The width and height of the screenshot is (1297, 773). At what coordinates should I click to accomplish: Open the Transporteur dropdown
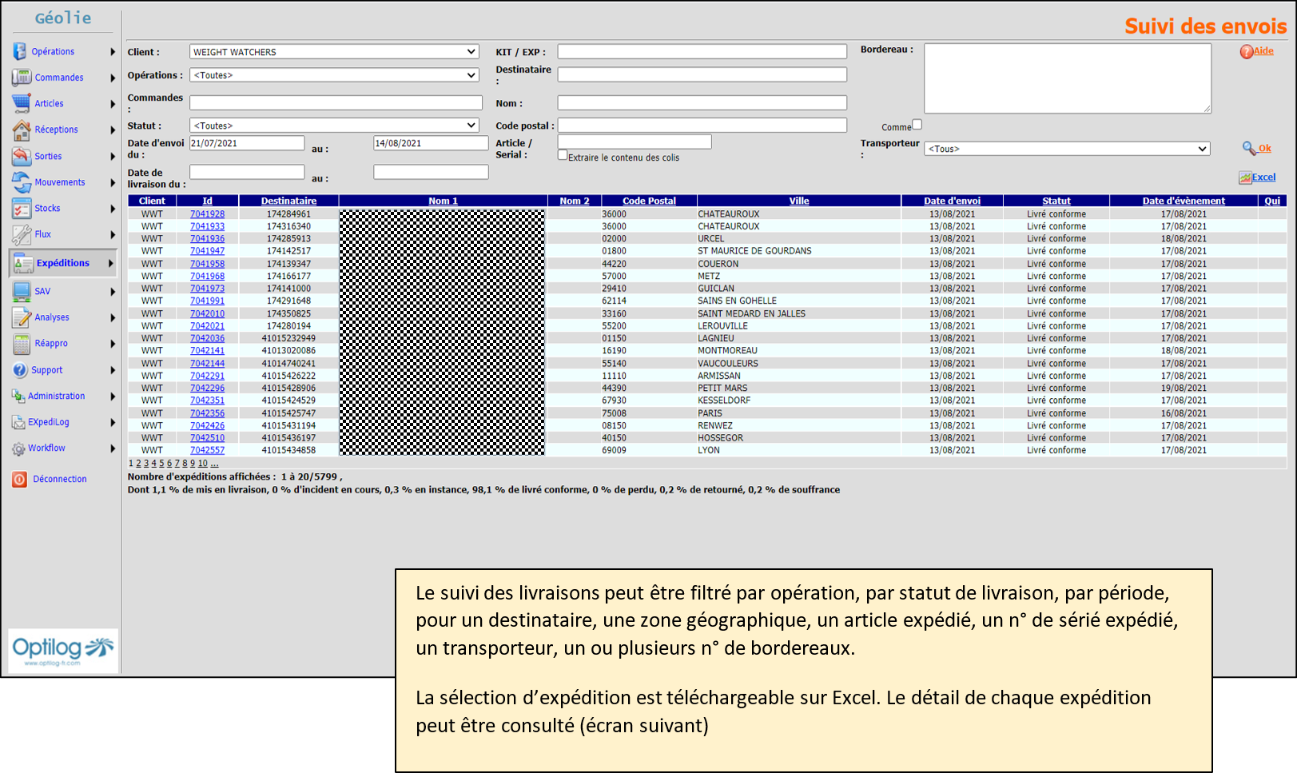(x=1067, y=149)
